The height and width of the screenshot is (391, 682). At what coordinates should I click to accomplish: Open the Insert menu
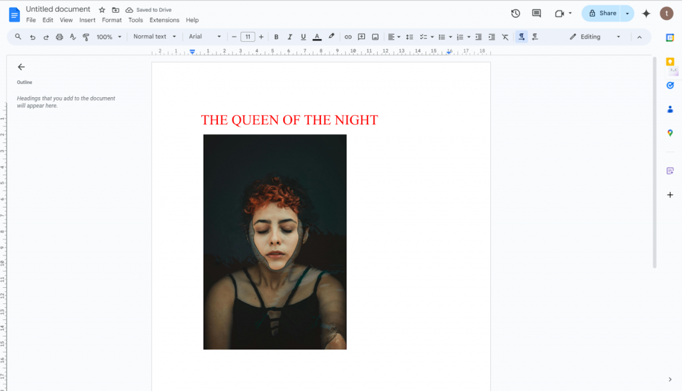coord(87,21)
